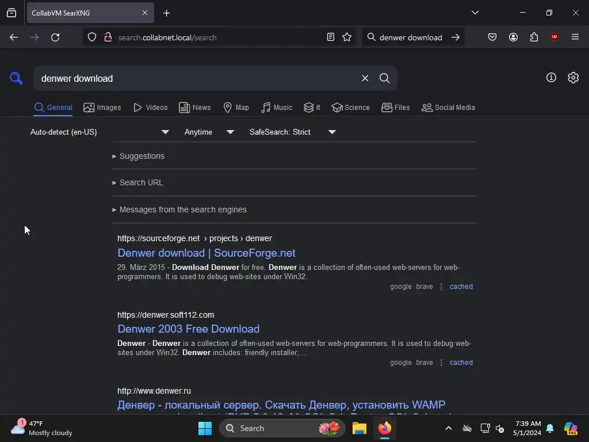
Task: Open Copilot preview icon in taskbar
Action: (571, 428)
